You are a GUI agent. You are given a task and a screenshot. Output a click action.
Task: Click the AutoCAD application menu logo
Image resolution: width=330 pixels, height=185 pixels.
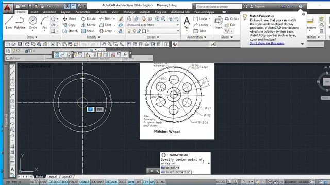pos(7,8)
